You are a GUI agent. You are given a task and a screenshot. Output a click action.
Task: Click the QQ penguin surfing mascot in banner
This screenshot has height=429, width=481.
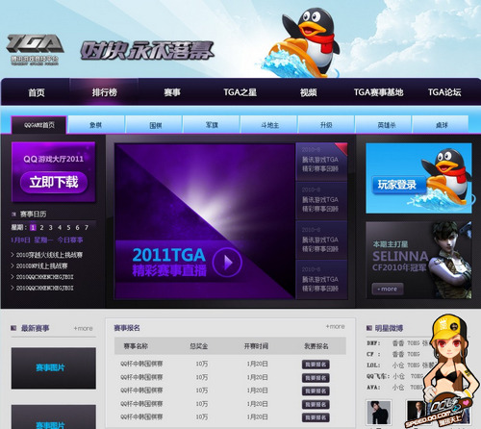301,42
